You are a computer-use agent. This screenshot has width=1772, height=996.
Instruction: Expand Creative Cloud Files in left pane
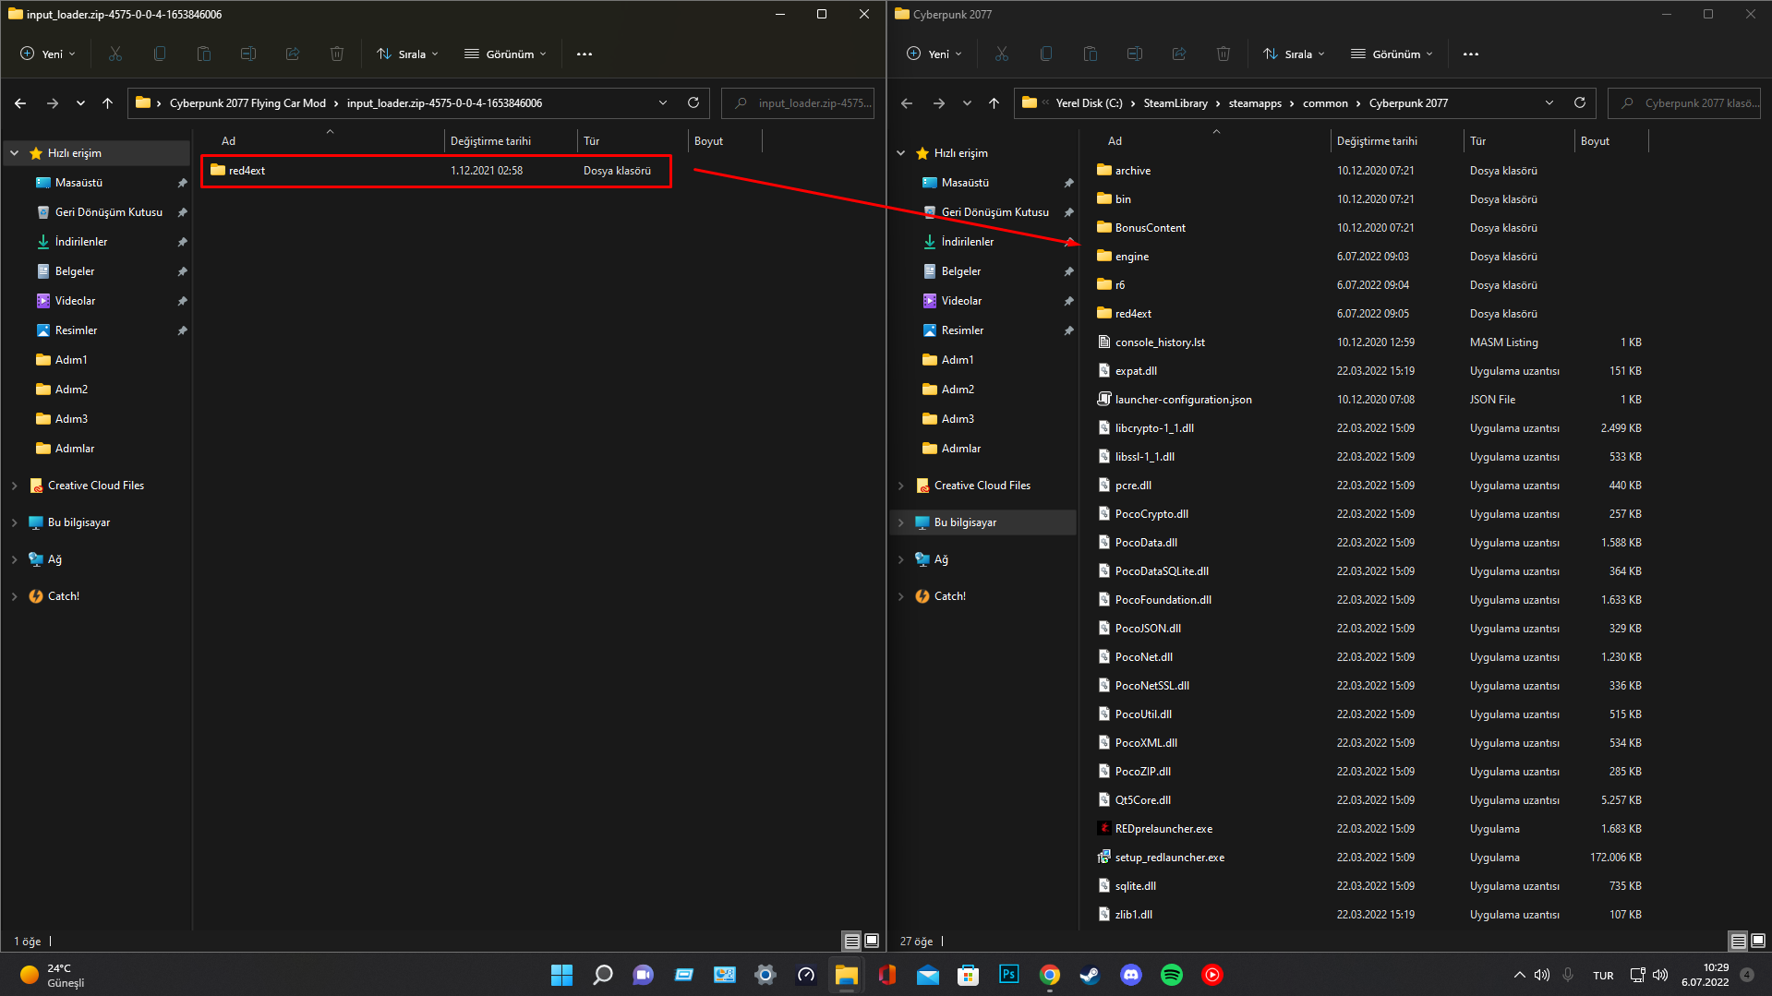coord(15,486)
